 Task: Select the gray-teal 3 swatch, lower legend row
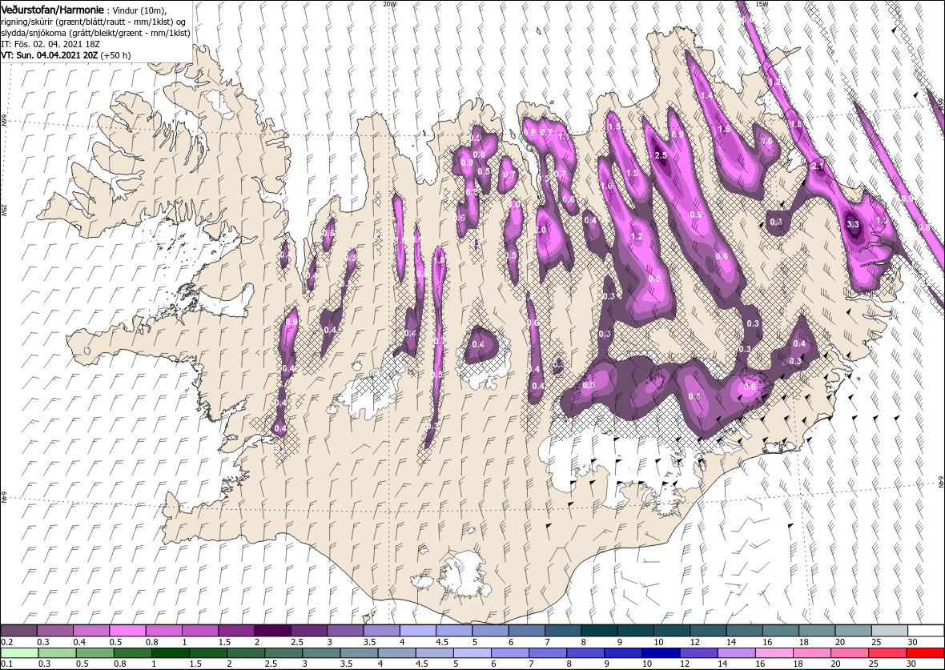click(x=321, y=653)
